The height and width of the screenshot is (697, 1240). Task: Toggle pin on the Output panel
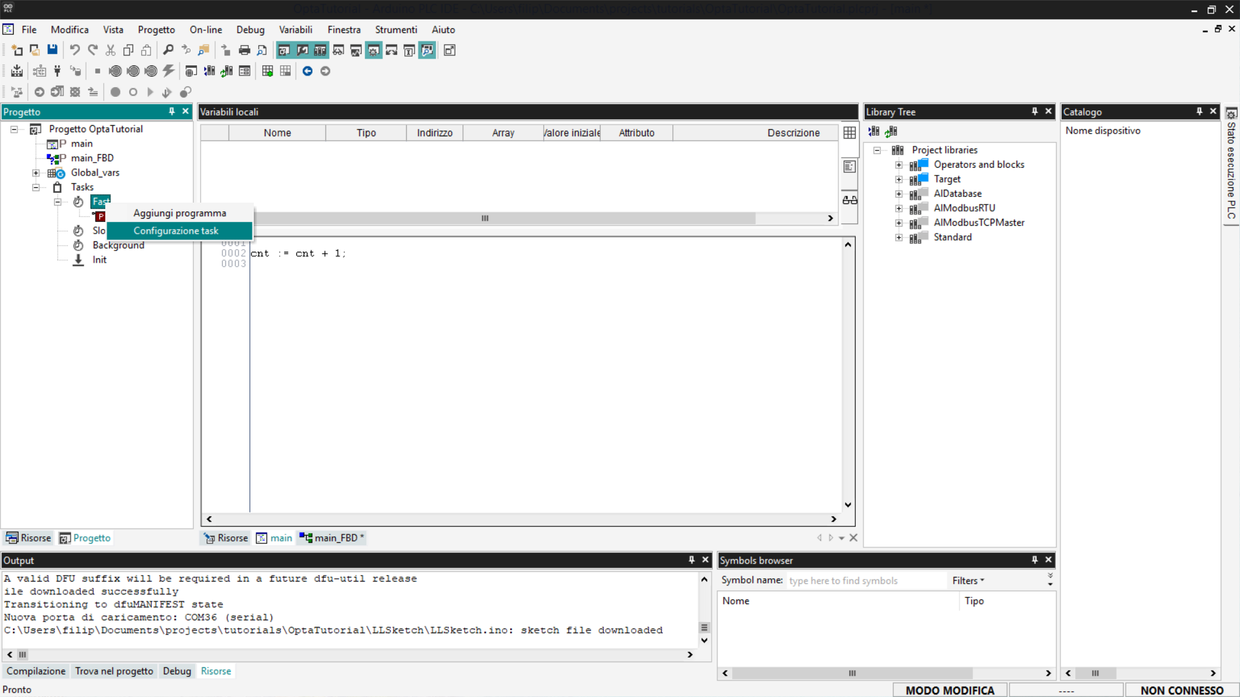[691, 560]
